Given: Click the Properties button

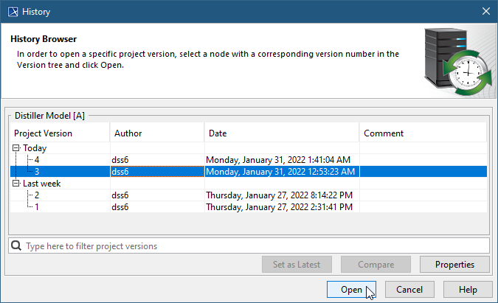Looking at the screenshot, I should 454,265.
